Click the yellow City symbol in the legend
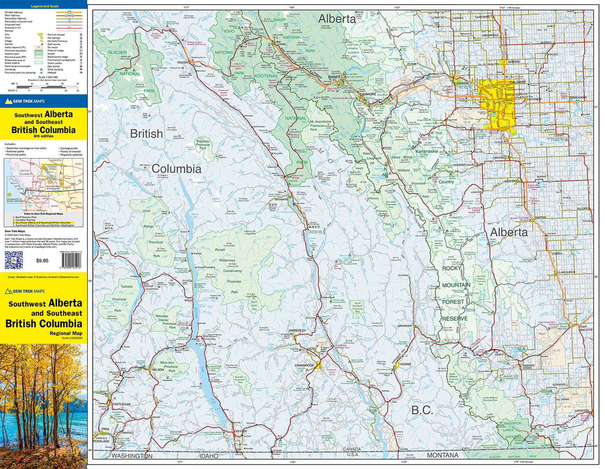This screenshot has height=469, width=605. point(40,34)
